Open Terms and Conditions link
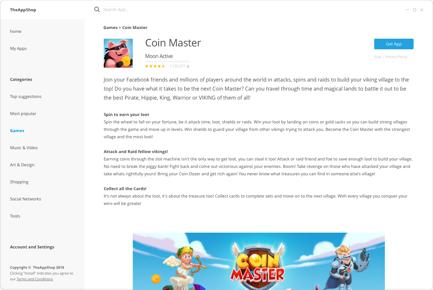This screenshot has width=433, height=290. (x=35, y=279)
